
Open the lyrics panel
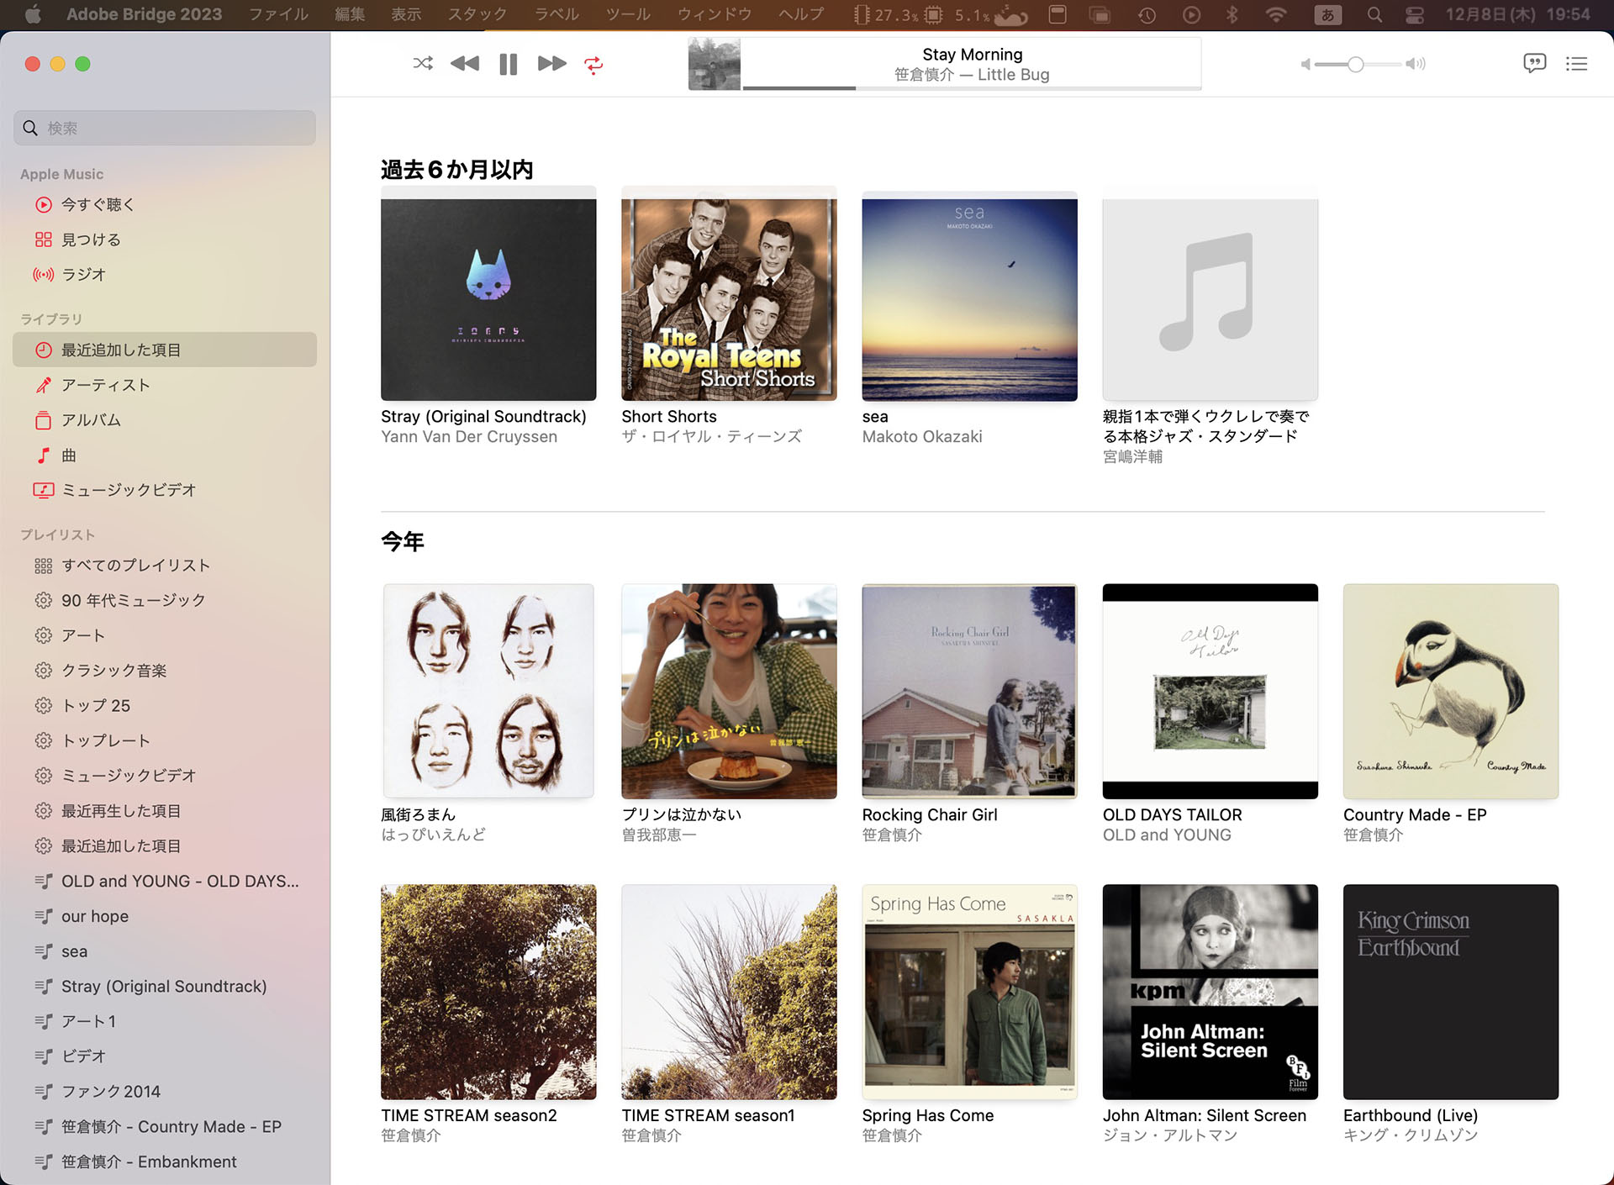[x=1534, y=63]
